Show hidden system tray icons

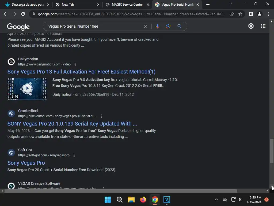[216, 200]
